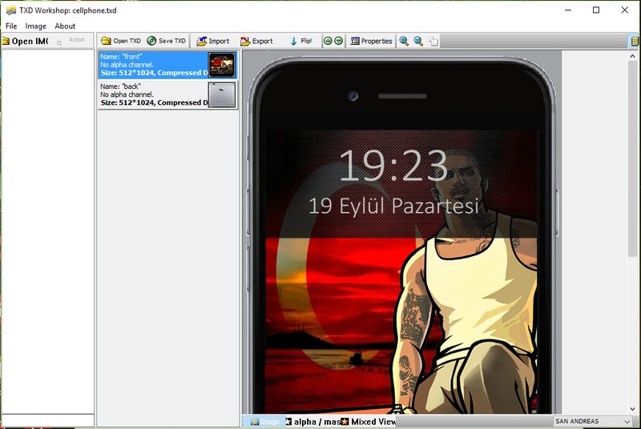Minimize the TXD Workshop window

coord(568,10)
